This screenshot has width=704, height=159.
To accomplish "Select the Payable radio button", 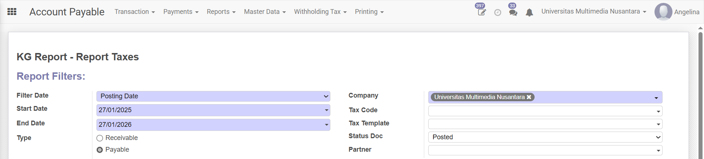I will (100, 150).
